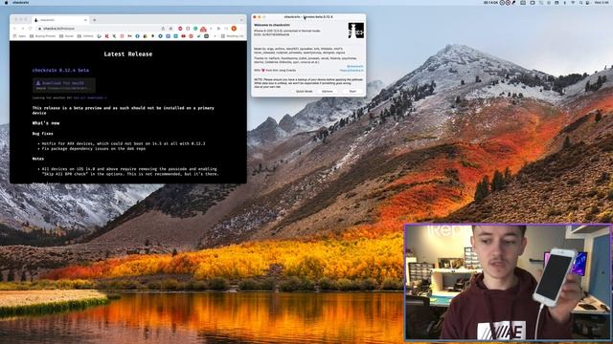Open a new browser tab
613x344 pixels.
click(x=95, y=20)
